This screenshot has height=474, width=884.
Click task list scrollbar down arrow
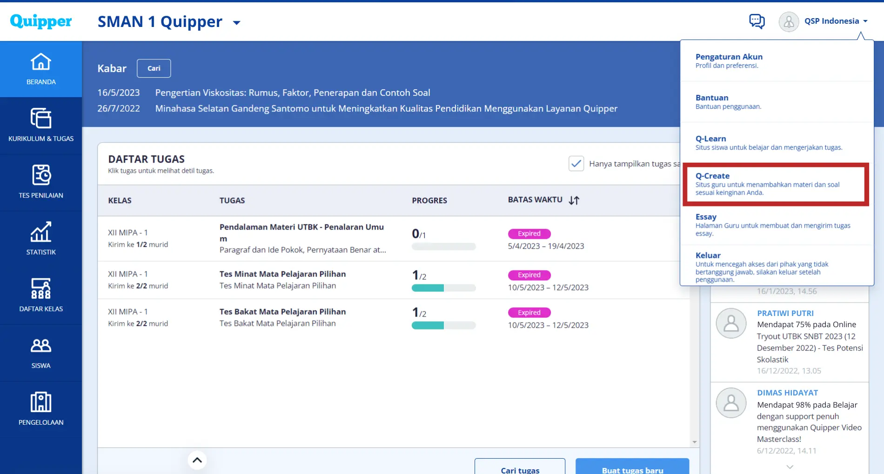[x=695, y=442]
